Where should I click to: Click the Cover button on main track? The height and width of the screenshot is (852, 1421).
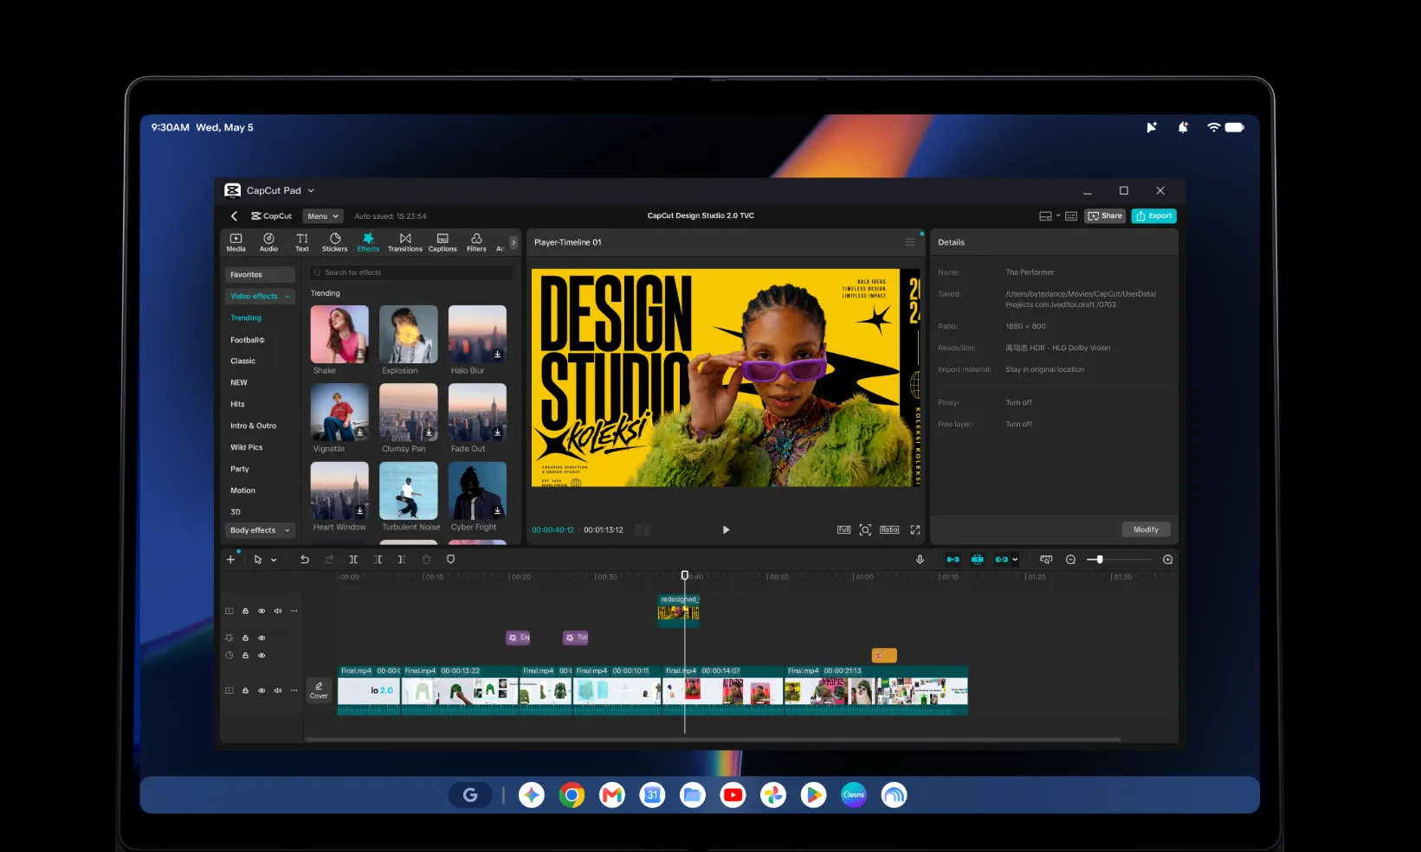click(x=319, y=690)
